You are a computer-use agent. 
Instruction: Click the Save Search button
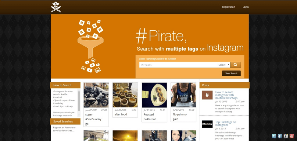click(231, 74)
